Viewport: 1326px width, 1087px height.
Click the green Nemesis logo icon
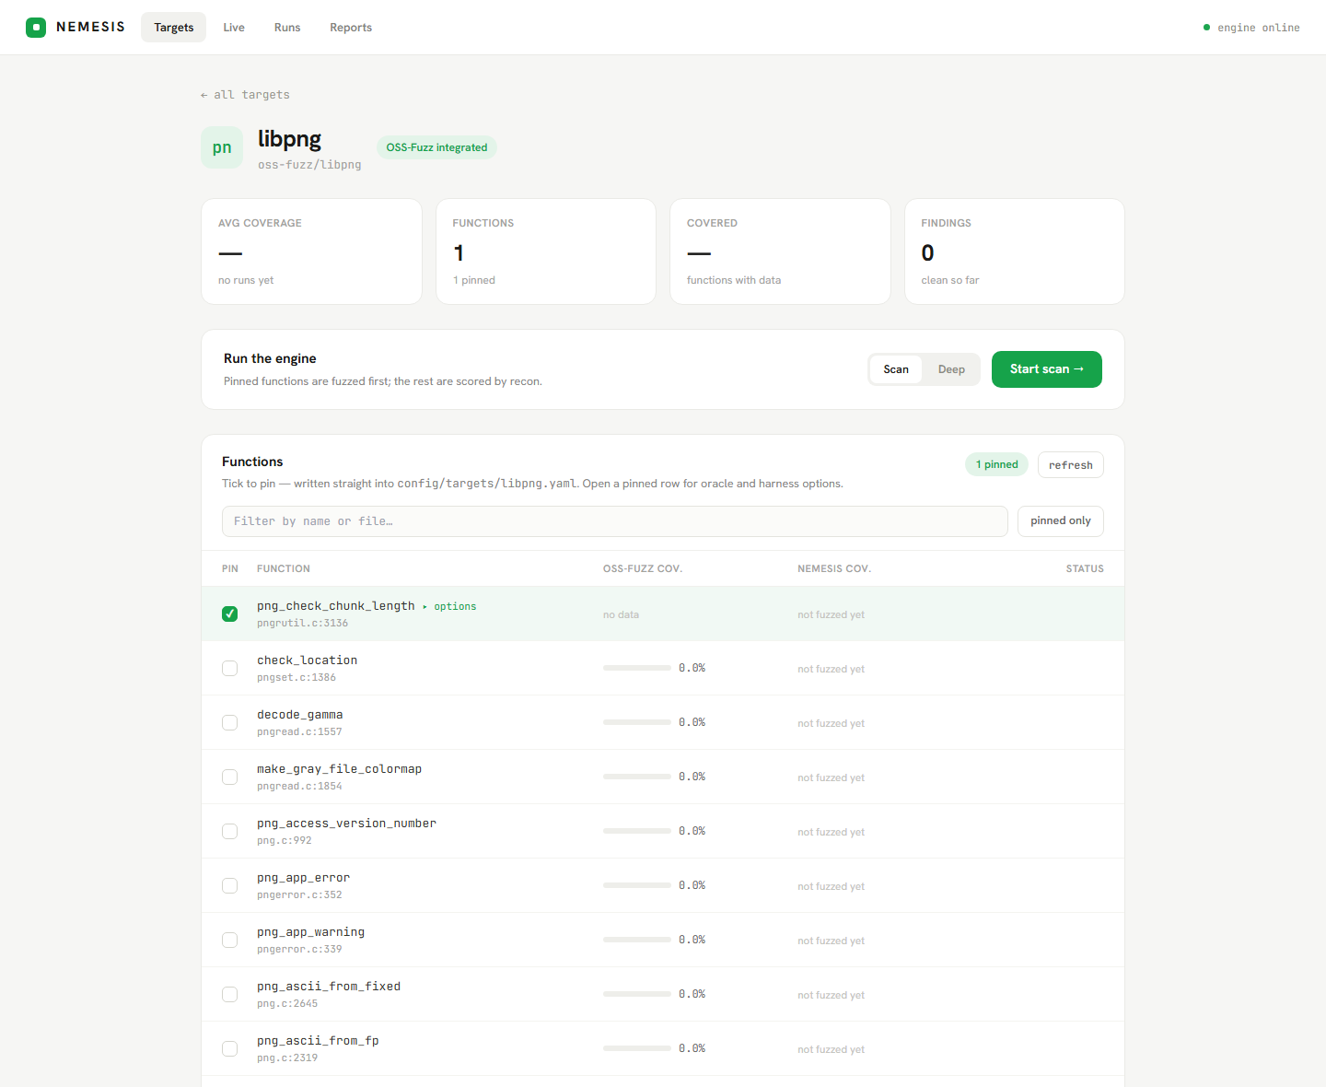[x=36, y=28]
